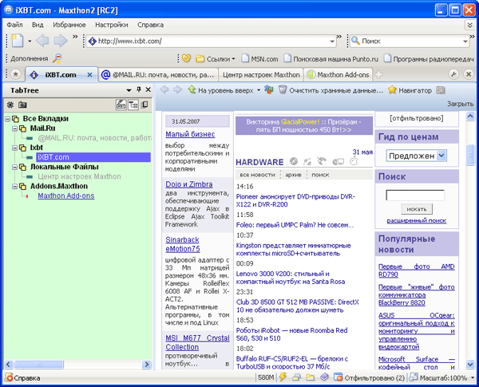
Task: Pin the TabTree sidebar panel
Action: click(x=139, y=89)
